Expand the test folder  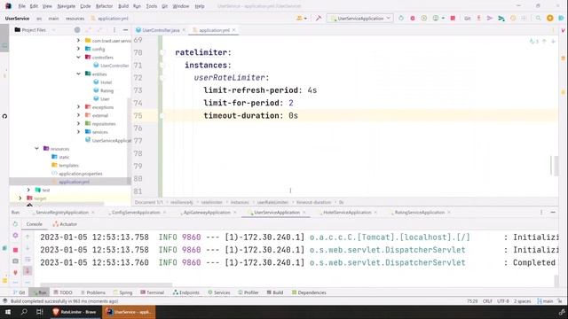tap(28, 190)
